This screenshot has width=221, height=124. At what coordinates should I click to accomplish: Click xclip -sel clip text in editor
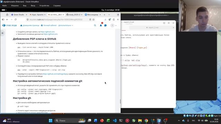132,60
